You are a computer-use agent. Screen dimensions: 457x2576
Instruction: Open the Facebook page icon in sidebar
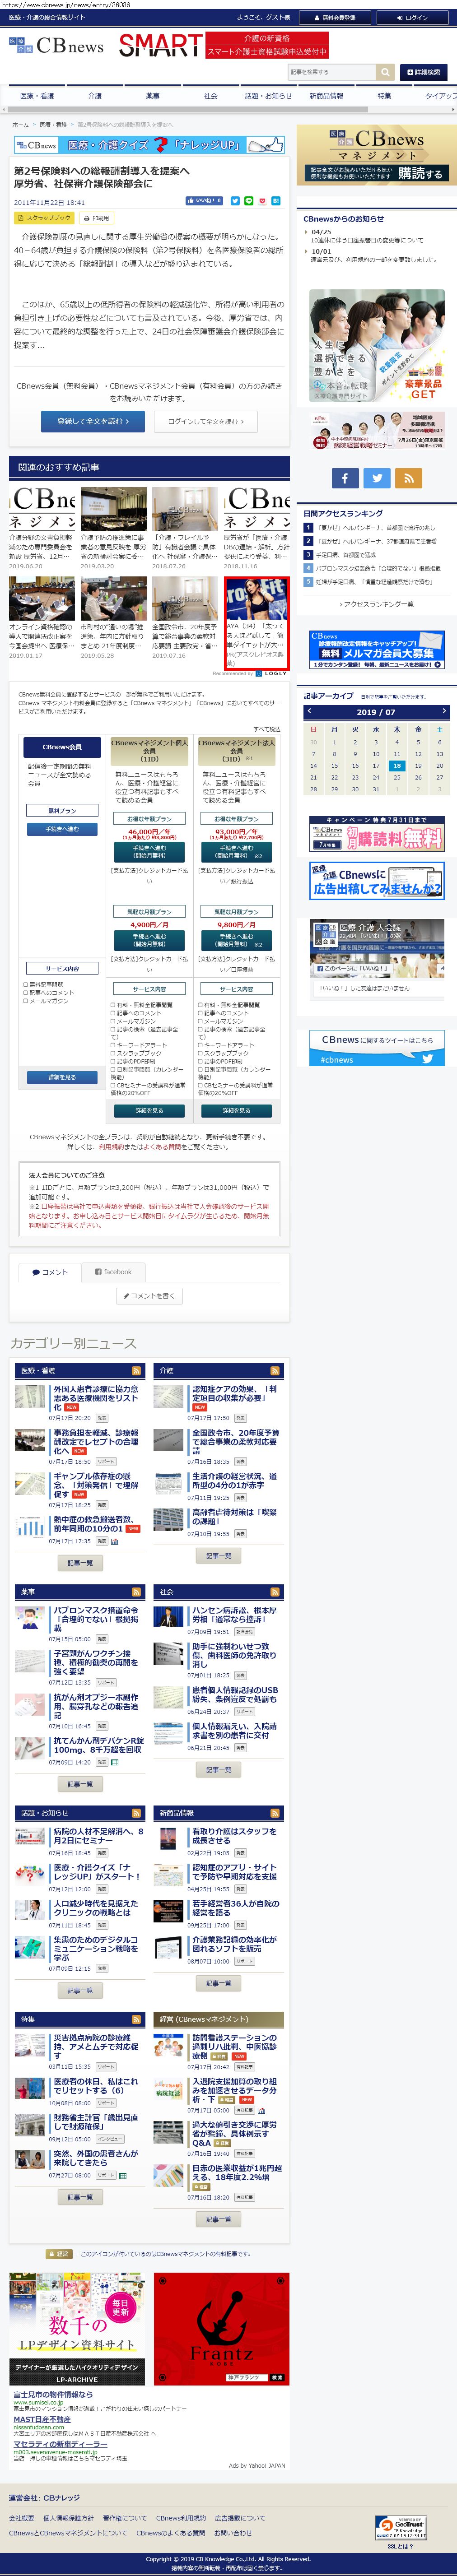pyautogui.click(x=344, y=478)
